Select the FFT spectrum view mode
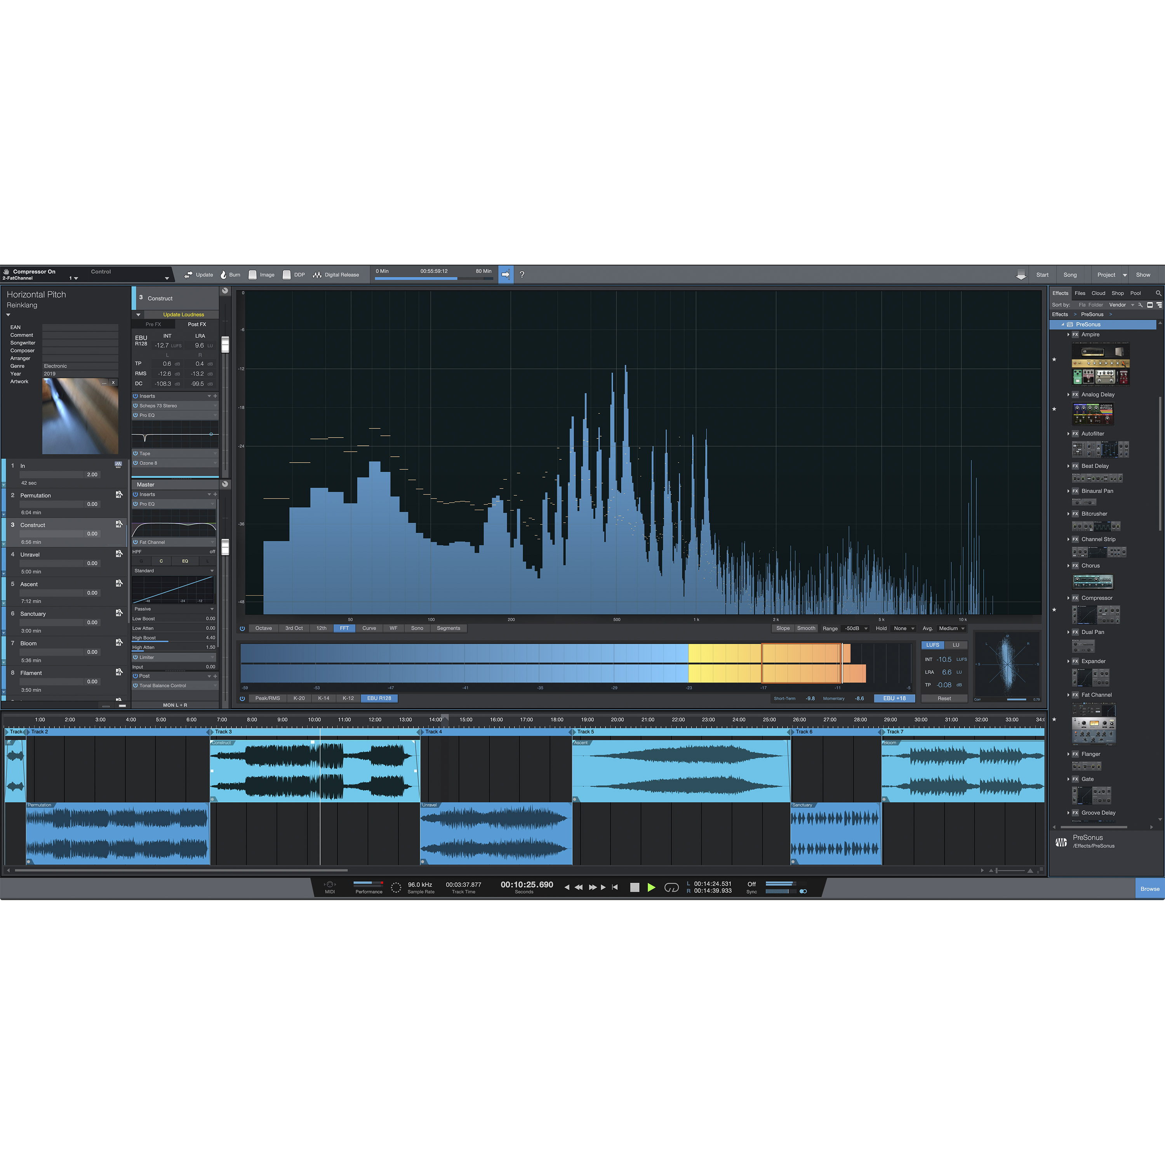This screenshot has height=1165, width=1165. pyautogui.click(x=344, y=628)
